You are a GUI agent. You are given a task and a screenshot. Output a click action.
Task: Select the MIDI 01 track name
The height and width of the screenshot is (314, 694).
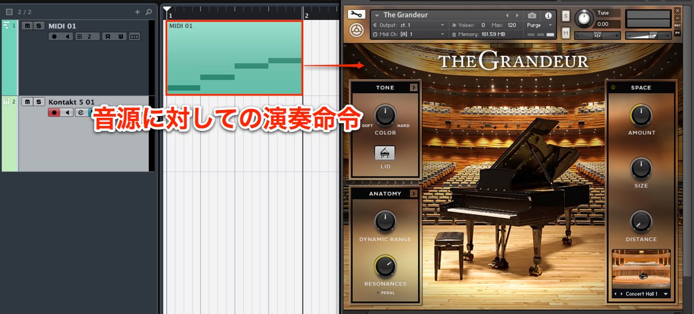[62, 26]
